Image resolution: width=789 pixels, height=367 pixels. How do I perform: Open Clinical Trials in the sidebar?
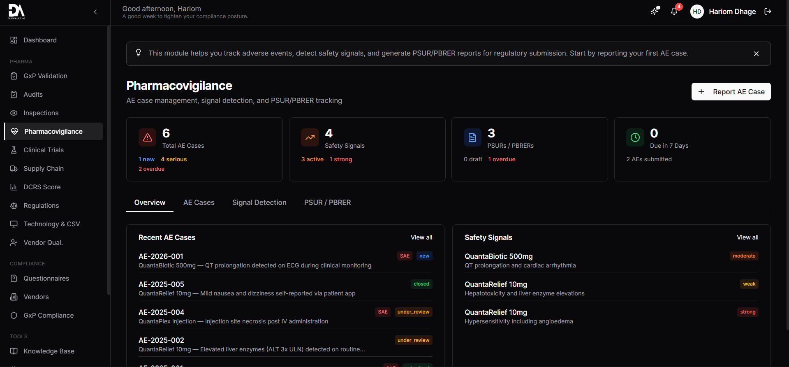pos(44,150)
